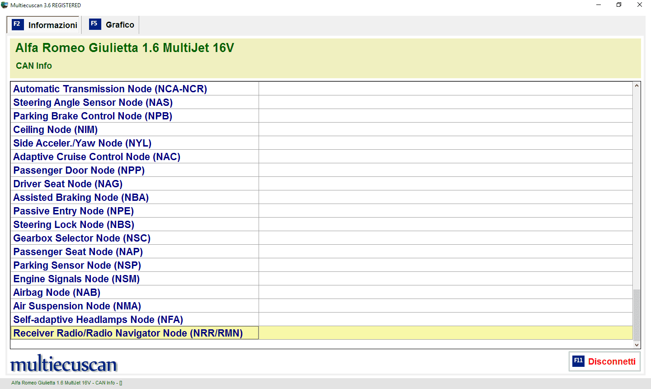651x389 pixels.
Task: Click the F5 key icon
Action: (95, 24)
